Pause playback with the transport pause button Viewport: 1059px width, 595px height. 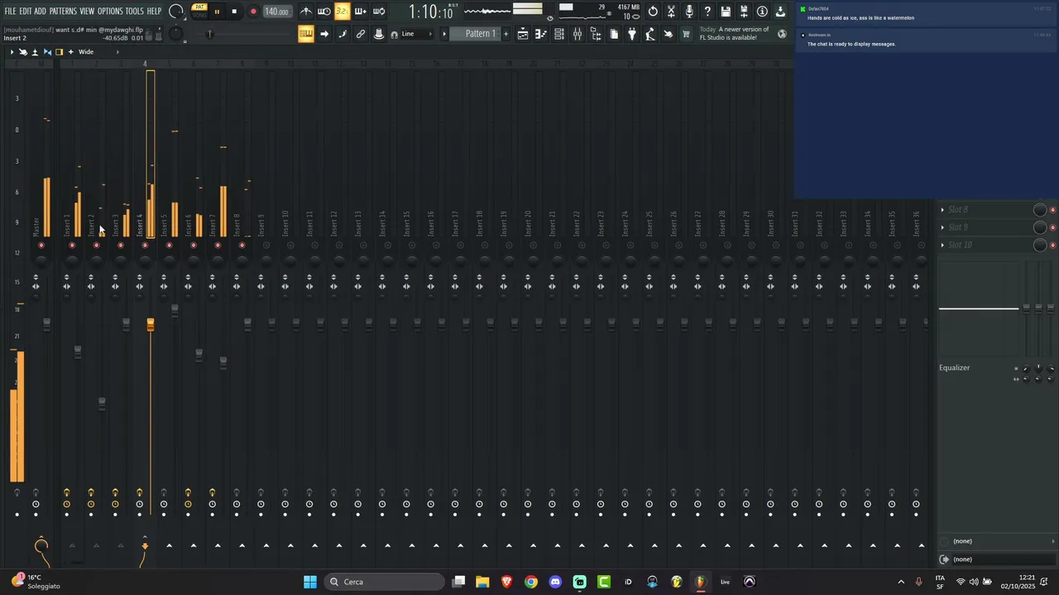(x=217, y=12)
